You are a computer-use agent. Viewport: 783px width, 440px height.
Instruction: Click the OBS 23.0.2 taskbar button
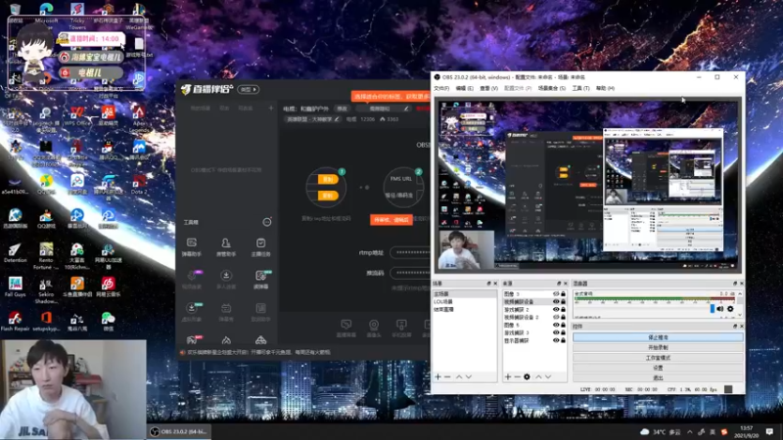click(x=178, y=432)
